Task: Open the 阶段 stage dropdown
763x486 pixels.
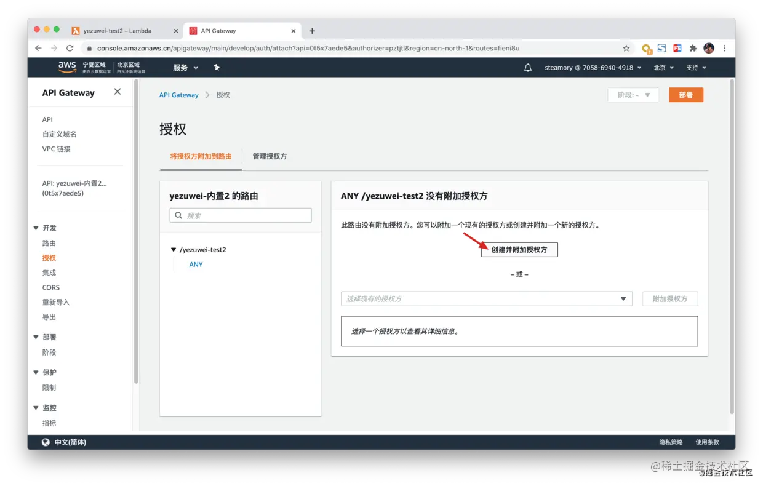Action: tap(633, 95)
